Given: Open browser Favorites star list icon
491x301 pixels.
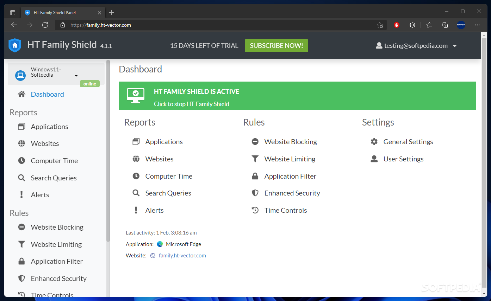Looking at the screenshot, I should tap(429, 25).
